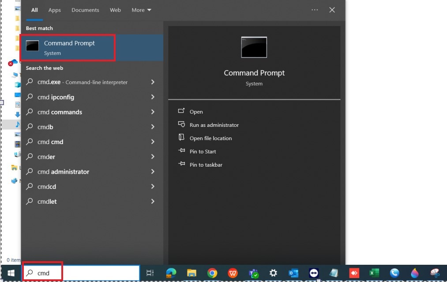
Task: Expand the "cmd.exe" web suggestion arrow
Action: [x=153, y=82]
